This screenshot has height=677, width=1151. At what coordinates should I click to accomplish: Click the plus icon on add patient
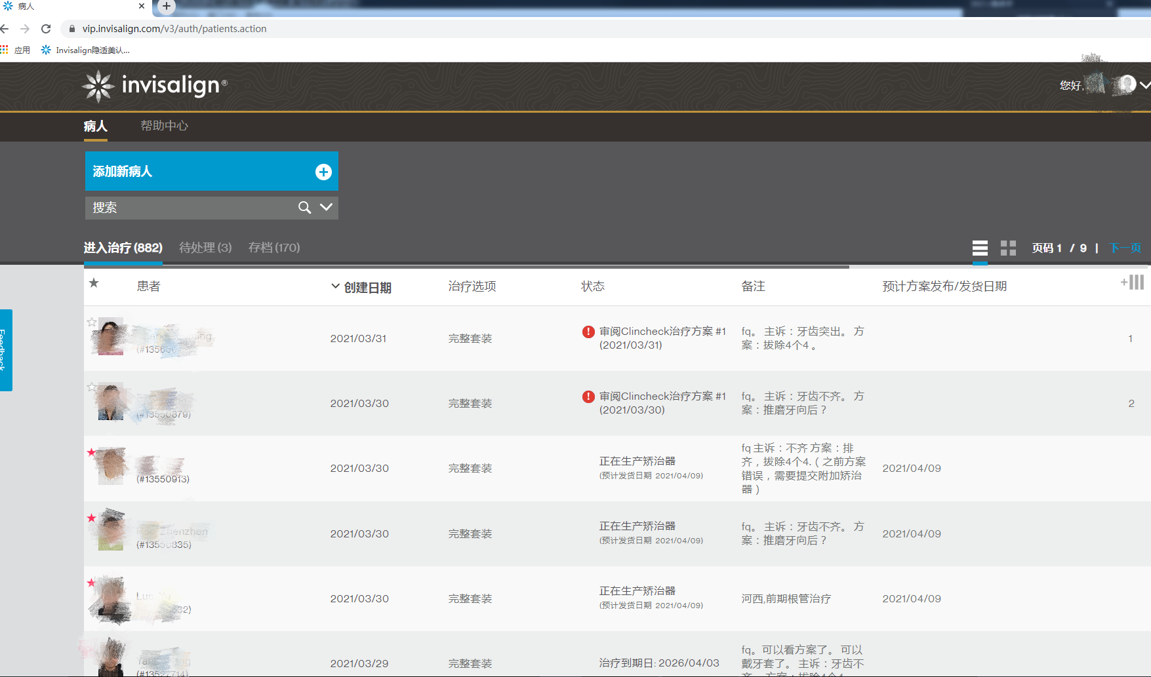click(323, 172)
